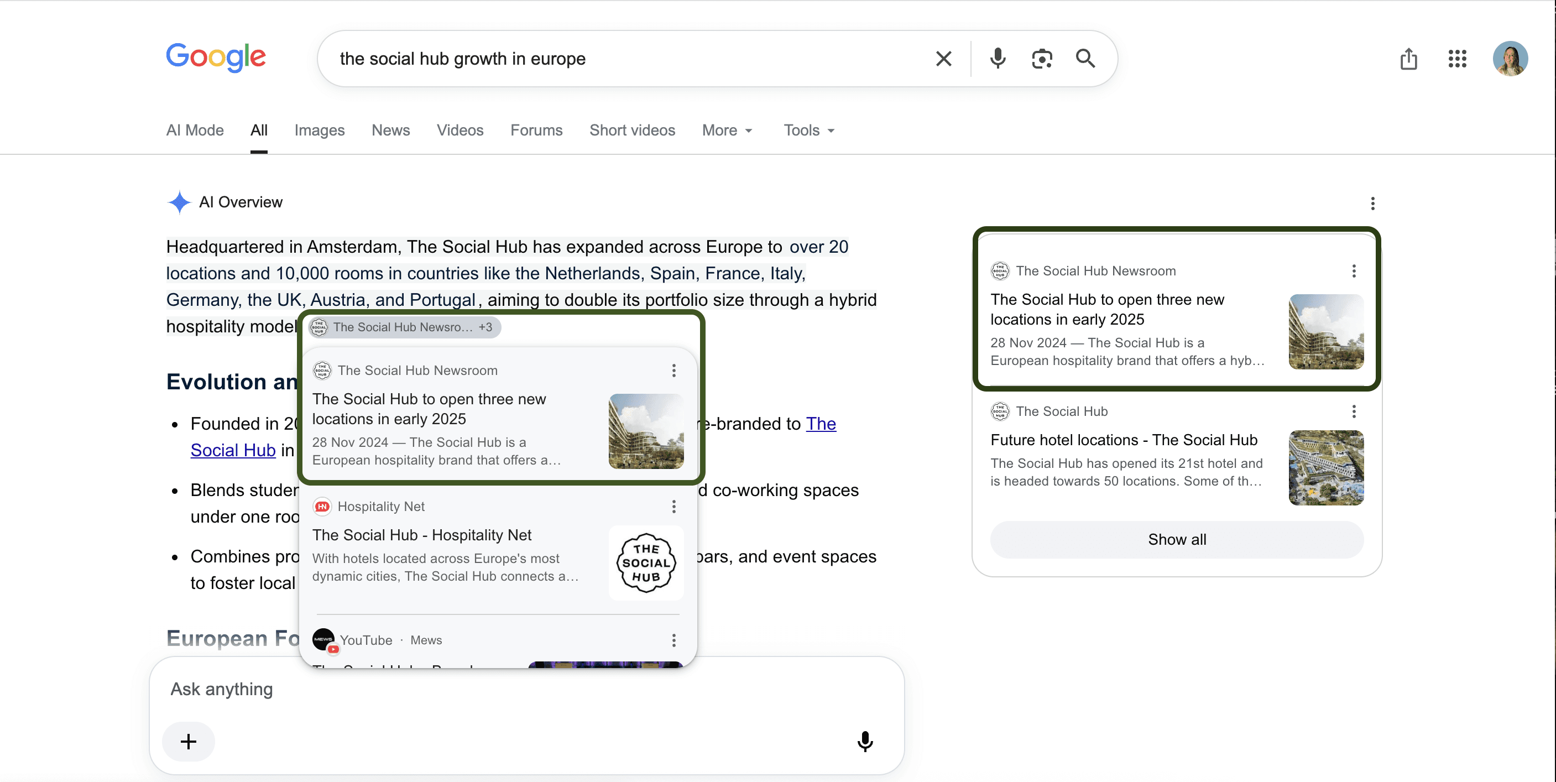Viewport: 1556px width, 782px height.
Task: Click the Social Hub favicon on the sidebar Newsroom card
Action: click(x=1000, y=271)
